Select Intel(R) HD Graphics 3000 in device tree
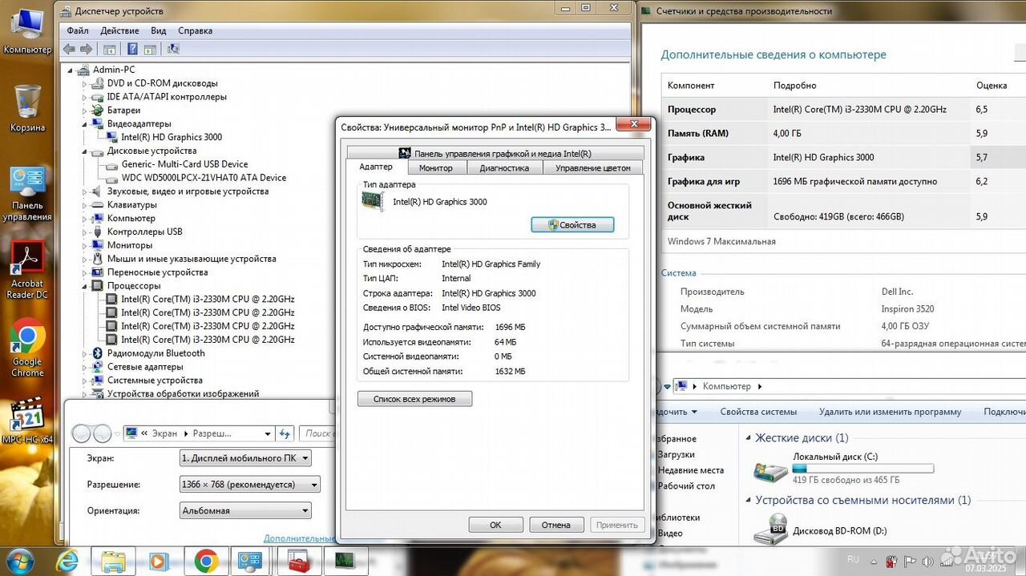This screenshot has height=576, width=1026. coord(172,137)
